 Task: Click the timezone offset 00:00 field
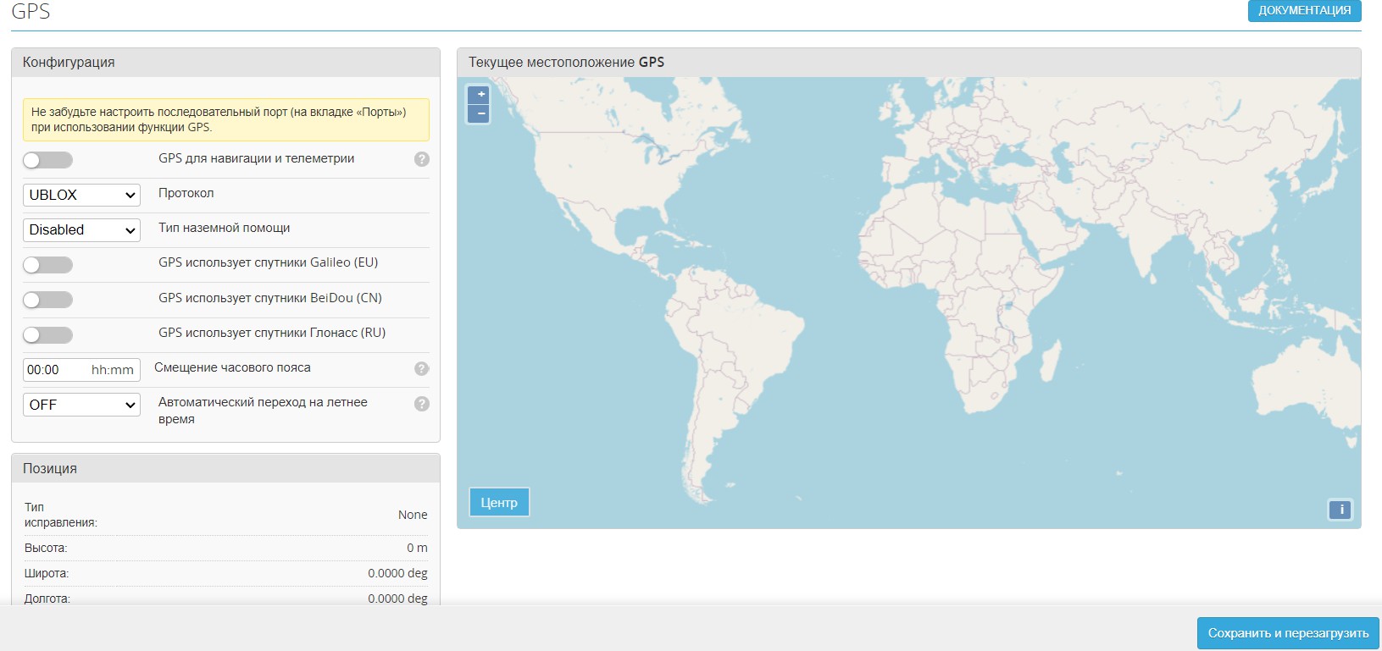coord(56,370)
